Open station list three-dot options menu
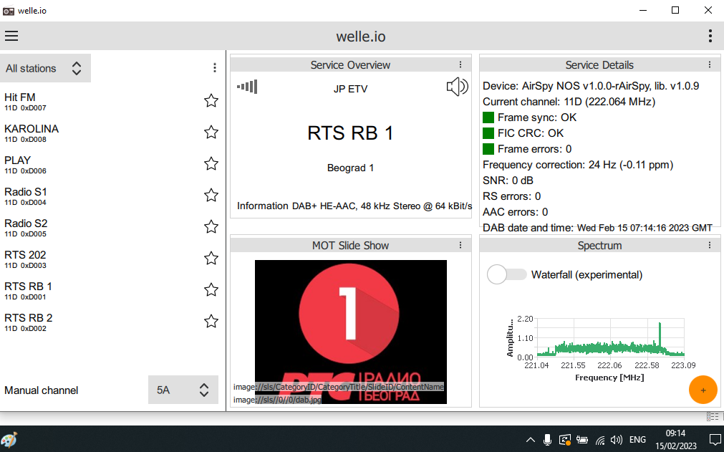Screen dimensions: 724x452 215,68
